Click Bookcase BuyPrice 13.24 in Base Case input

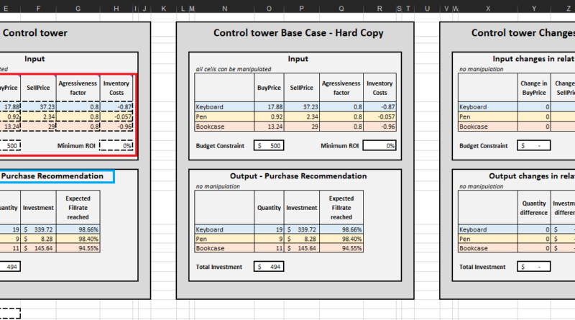click(x=269, y=127)
